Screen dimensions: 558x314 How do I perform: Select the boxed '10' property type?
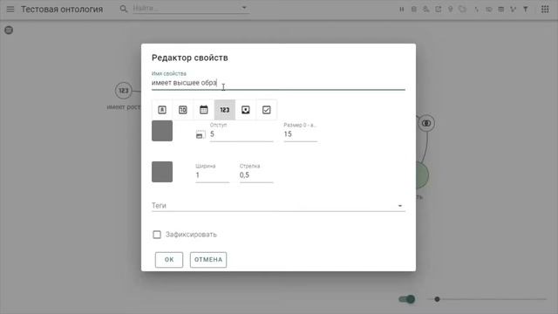coord(182,110)
